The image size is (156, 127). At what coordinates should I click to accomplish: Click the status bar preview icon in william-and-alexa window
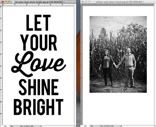point(91,126)
